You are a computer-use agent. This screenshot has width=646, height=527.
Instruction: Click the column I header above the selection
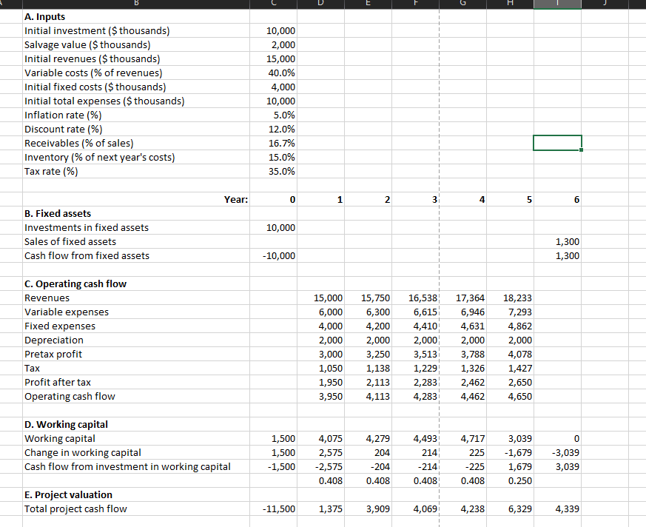point(557,4)
